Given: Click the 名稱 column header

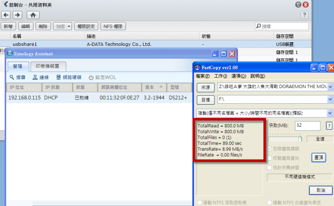Looking at the screenshot, I should coord(47,36).
